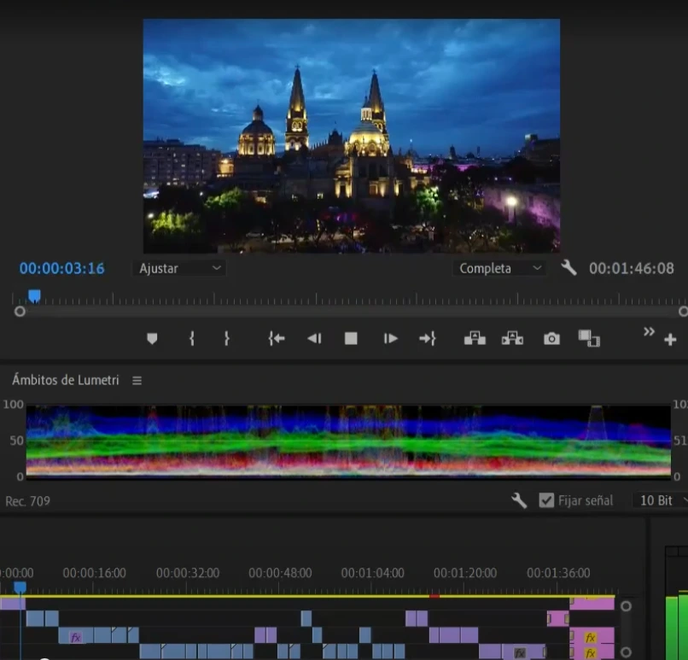Screen dimensions: 688x660
Task: Click the Mark In bracket icon
Action: (191, 339)
